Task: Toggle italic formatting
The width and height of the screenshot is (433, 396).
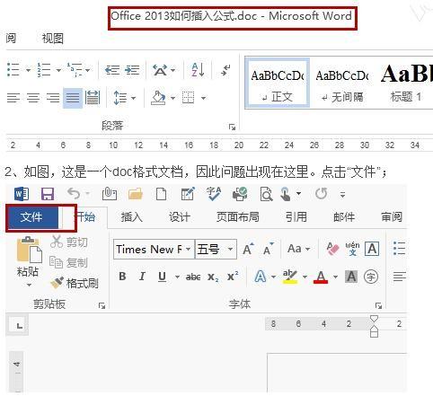Action: (142, 277)
